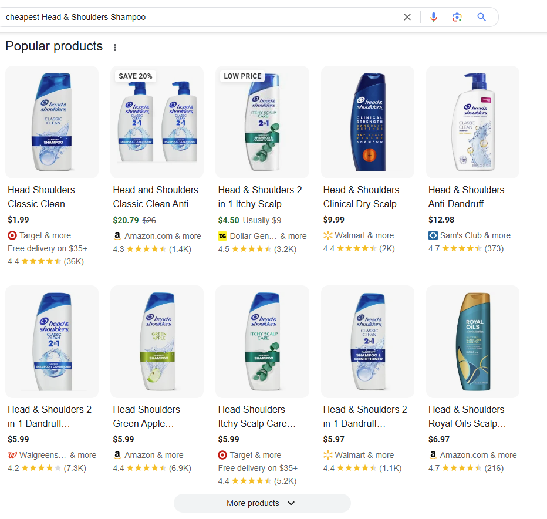Click Walgreens logo under 2 in 1 Dandruff
The width and height of the screenshot is (547, 519).
coord(12,455)
